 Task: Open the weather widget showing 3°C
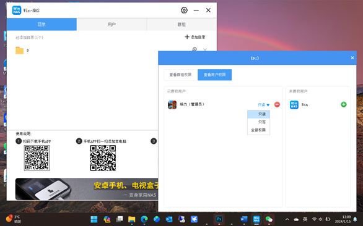point(14,219)
